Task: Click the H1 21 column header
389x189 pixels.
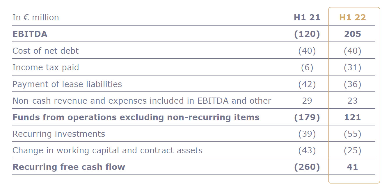Action: [307, 17]
